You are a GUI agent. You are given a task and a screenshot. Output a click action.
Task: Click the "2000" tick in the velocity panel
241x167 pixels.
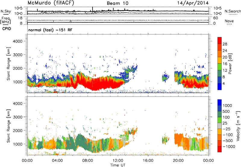point(17,131)
